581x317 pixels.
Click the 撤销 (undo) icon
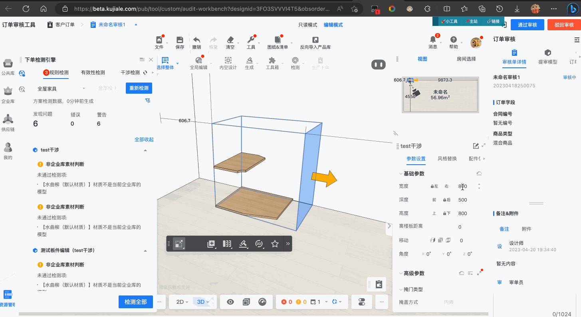(196, 40)
